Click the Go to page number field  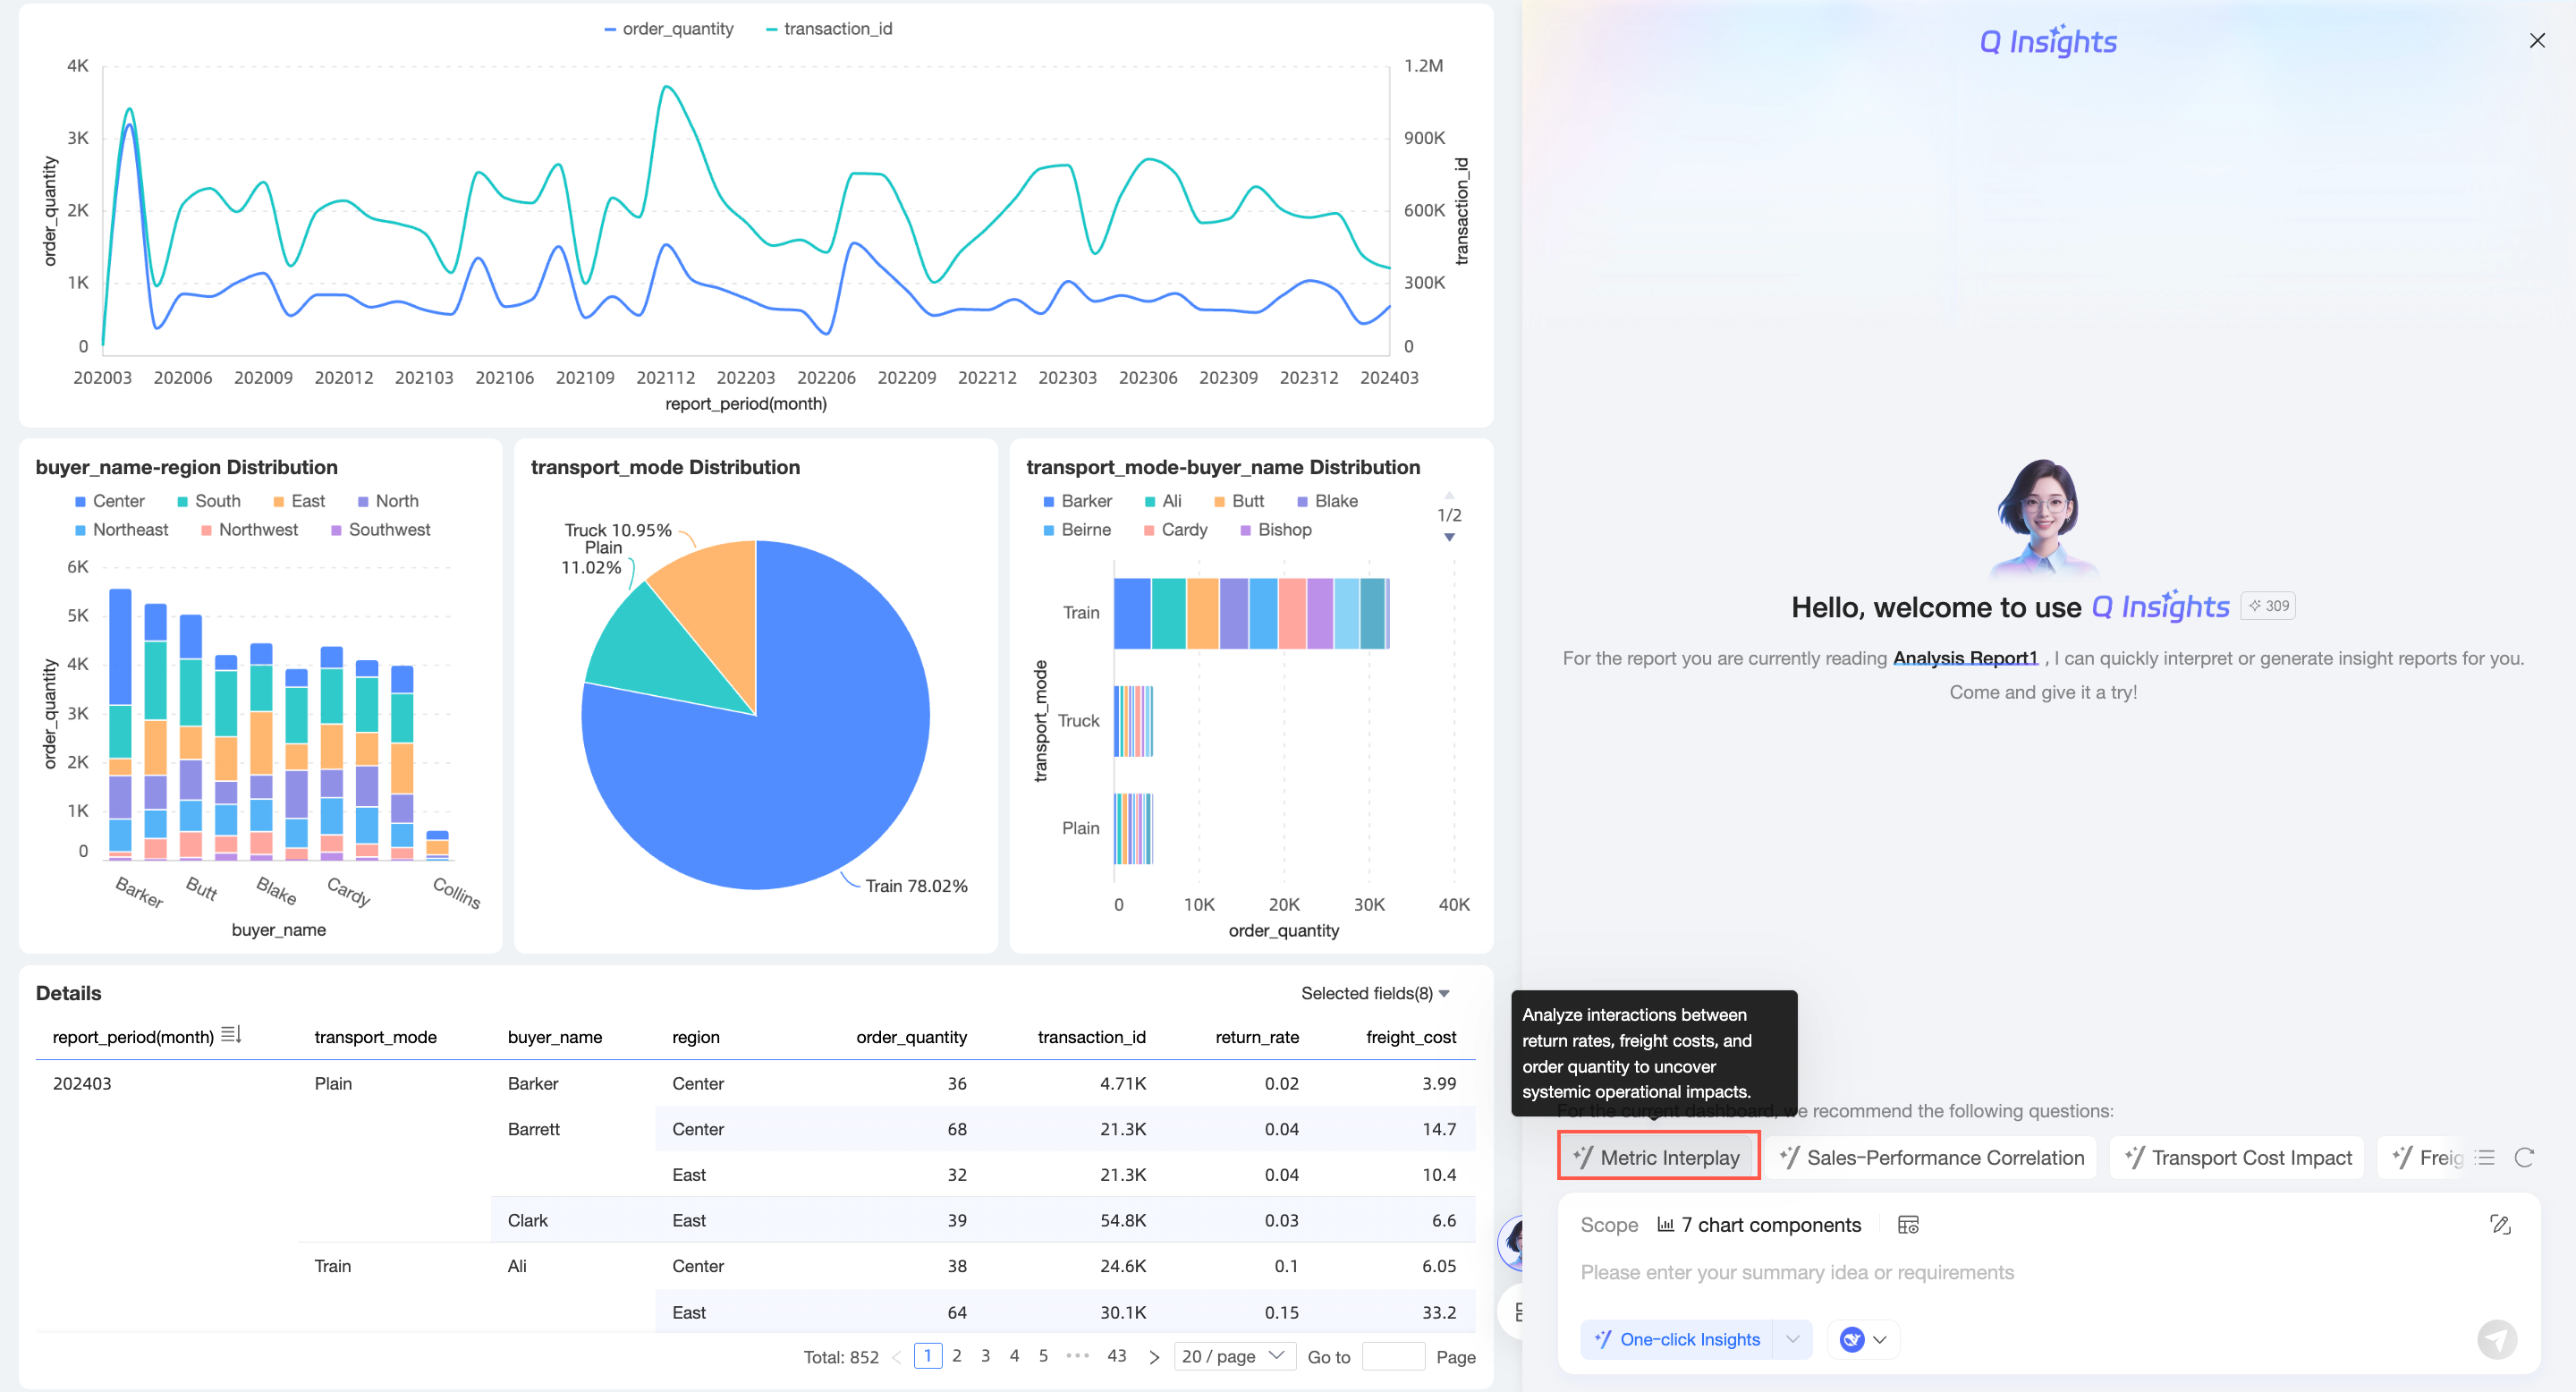(1392, 1356)
